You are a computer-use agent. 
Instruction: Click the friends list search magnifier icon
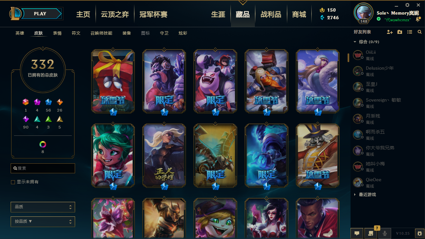pos(420,32)
